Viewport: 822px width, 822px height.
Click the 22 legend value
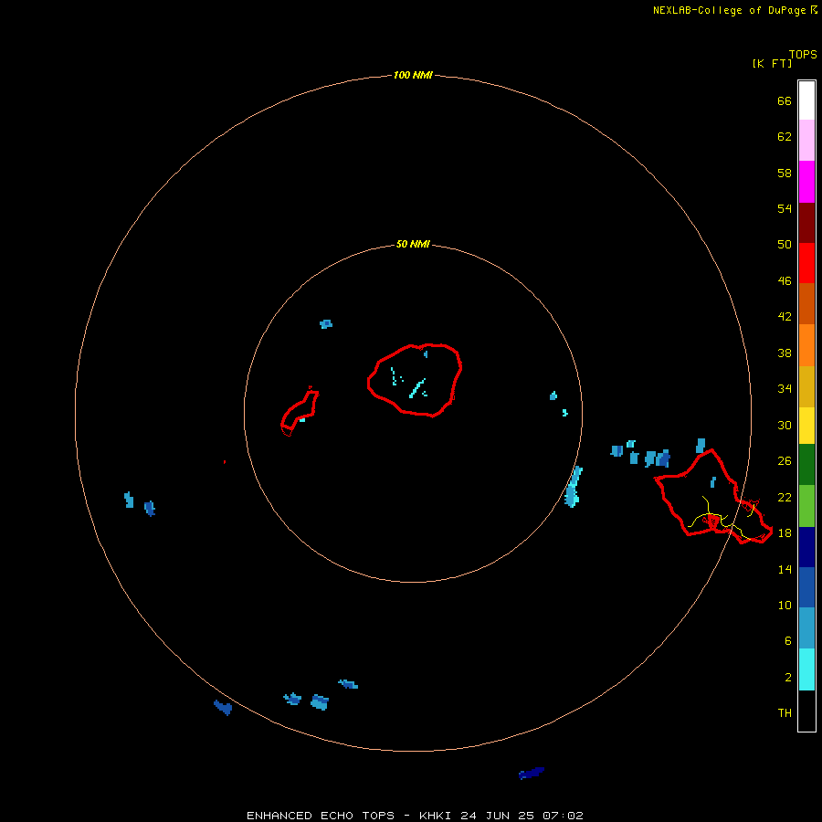click(x=785, y=497)
